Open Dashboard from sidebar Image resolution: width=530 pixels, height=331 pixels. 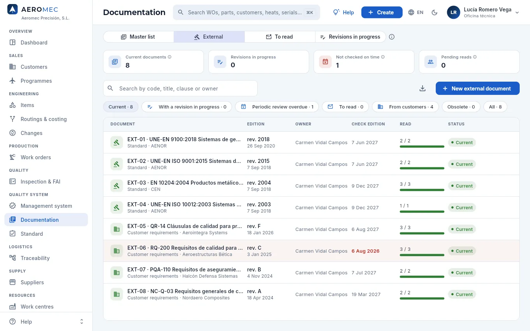pos(46,43)
